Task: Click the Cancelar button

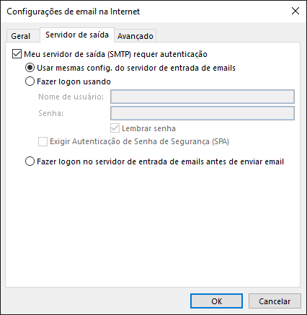Action: point(275,301)
